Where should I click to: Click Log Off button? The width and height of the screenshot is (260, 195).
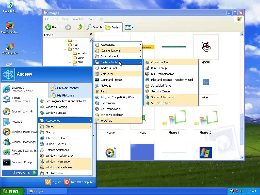coord(53,182)
